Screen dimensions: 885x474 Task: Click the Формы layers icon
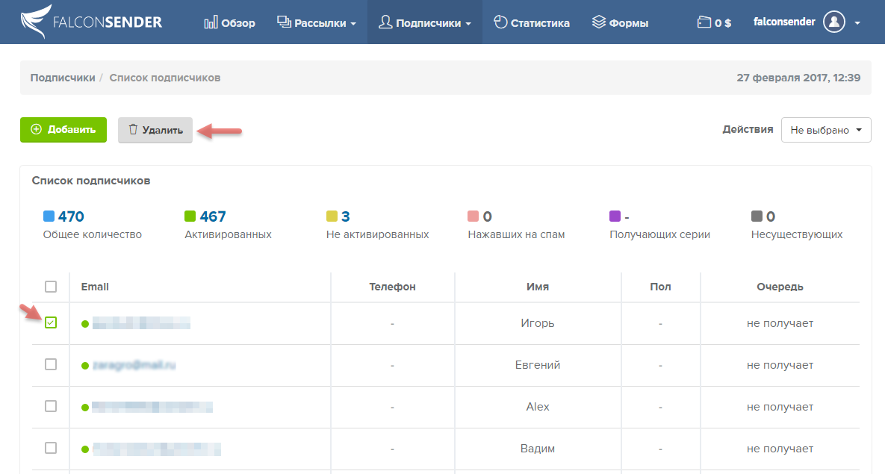pos(599,22)
